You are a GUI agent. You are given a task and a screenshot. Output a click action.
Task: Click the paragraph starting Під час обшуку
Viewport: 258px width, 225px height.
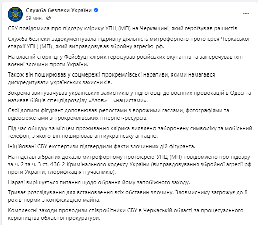[x=130, y=132]
